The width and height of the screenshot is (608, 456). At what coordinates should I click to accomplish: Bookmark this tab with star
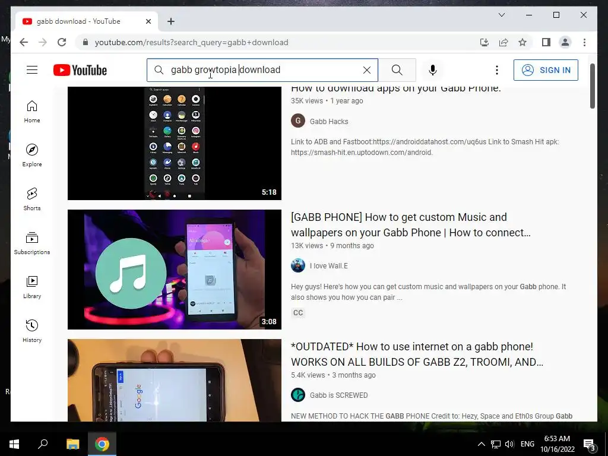[522, 42]
